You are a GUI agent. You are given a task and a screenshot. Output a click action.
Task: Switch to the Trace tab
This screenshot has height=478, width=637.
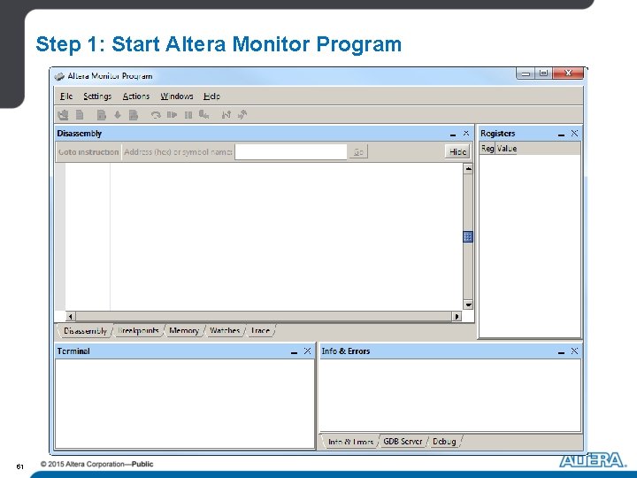point(260,330)
